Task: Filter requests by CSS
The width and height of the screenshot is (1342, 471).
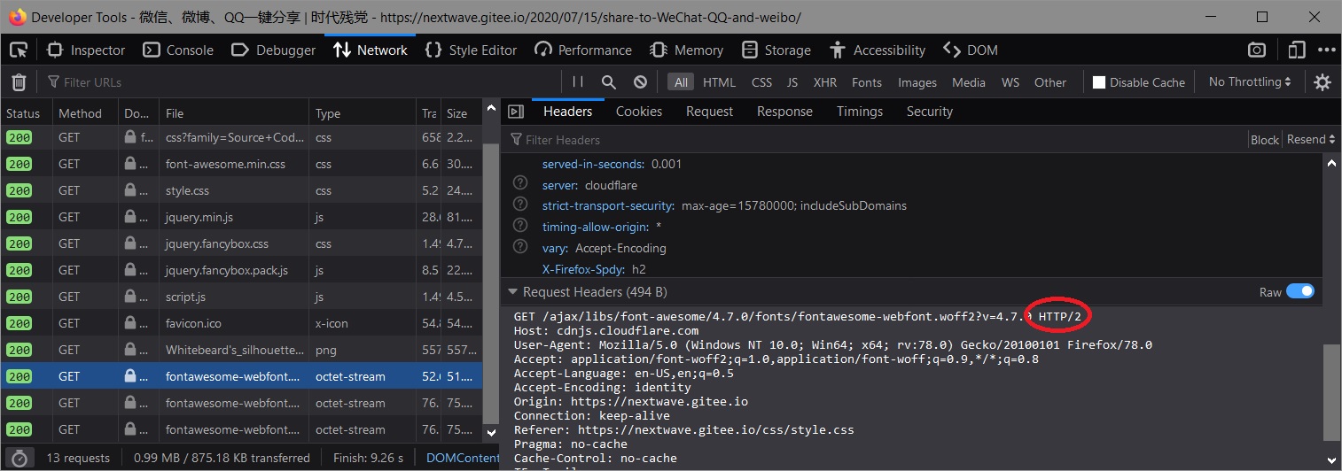Action: pos(762,82)
